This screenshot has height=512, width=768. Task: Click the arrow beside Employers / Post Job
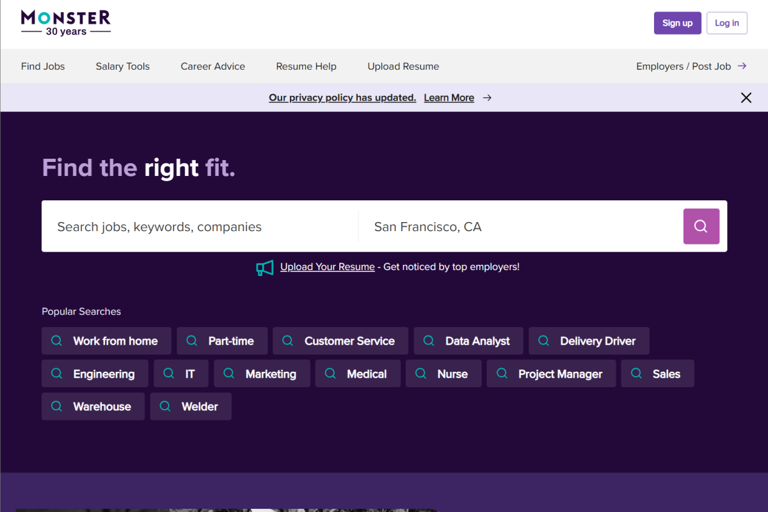[742, 66]
